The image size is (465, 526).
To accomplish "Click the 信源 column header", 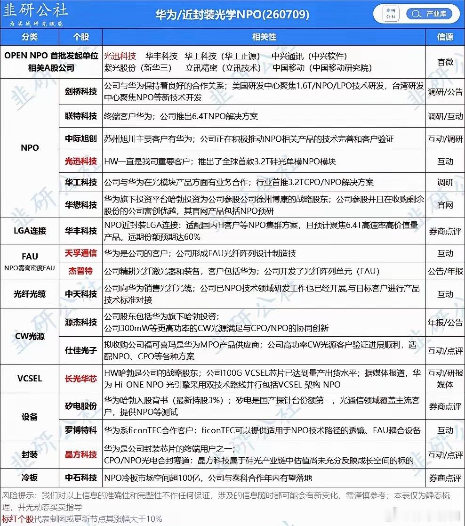I will pyautogui.click(x=445, y=37).
